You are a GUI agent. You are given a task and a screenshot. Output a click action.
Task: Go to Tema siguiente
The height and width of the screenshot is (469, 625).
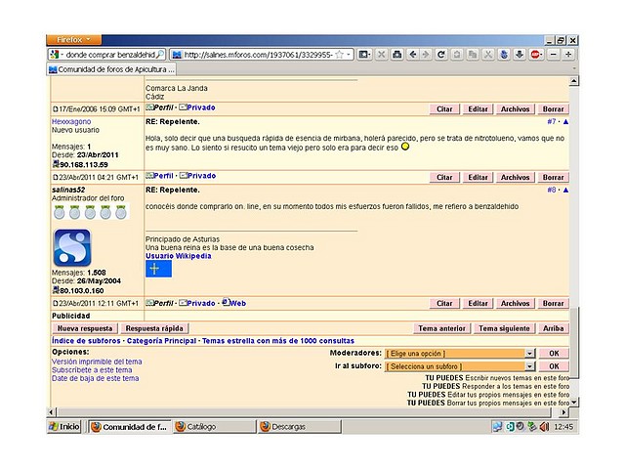[x=504, y=328]
